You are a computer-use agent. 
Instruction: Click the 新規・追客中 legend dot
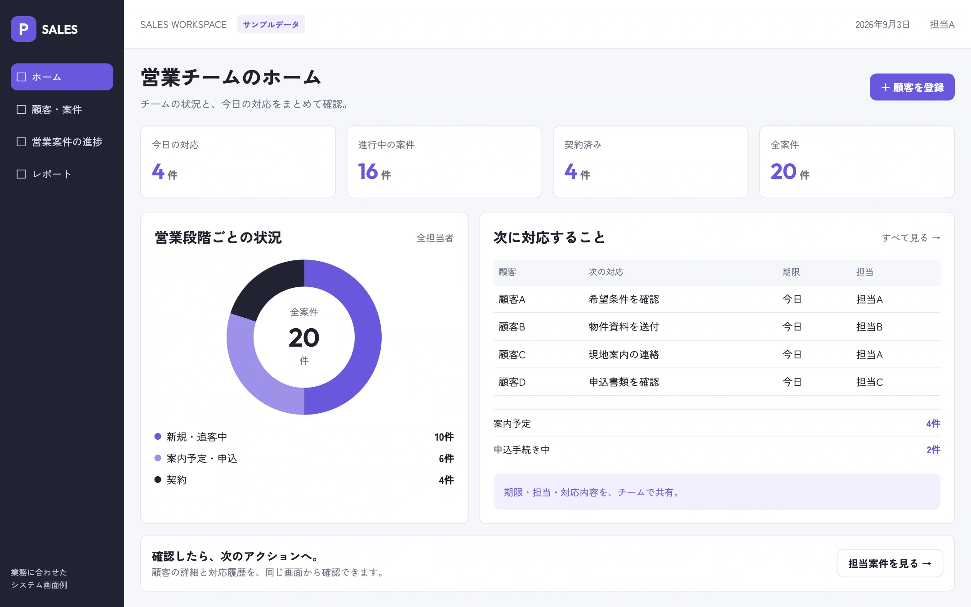pyautogui.click(x=158, y=436)
